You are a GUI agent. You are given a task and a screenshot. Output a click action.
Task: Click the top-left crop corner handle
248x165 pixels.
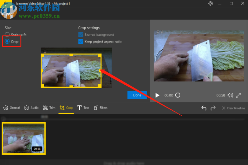click(x=42, y=55)
